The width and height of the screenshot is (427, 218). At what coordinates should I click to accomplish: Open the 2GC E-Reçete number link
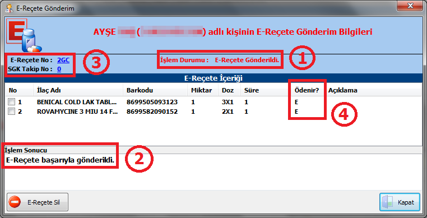point(63,60)
